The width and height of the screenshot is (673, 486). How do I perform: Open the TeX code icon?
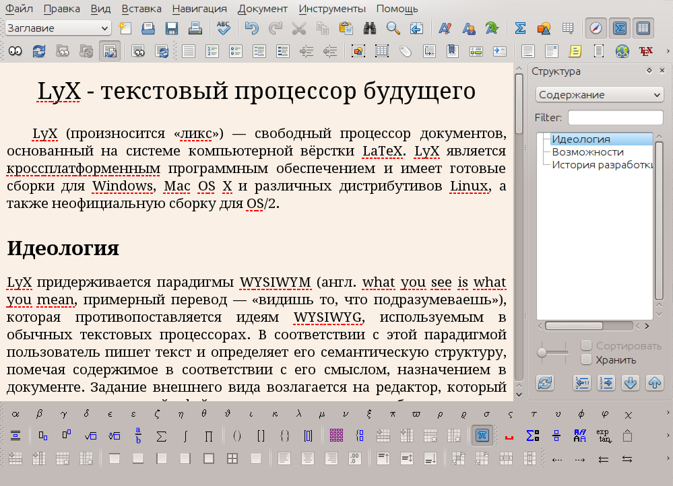tap(646, 50)
